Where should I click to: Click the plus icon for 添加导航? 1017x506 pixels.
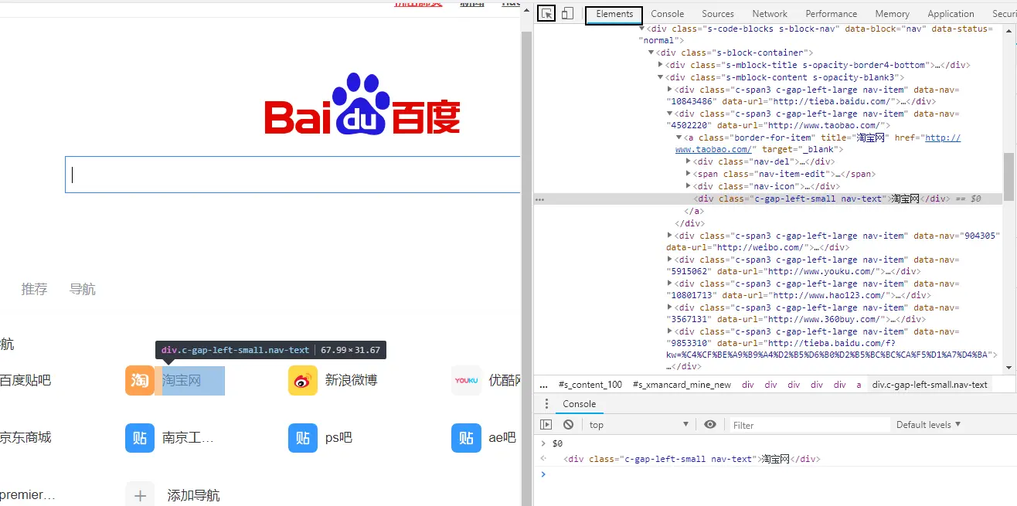pyautogui.click(x=140, y=495)
